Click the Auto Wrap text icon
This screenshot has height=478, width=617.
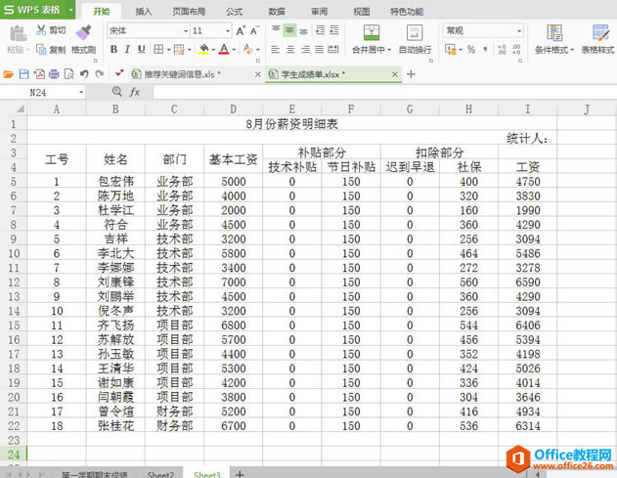pyautogui.click(x=415, y=32)
